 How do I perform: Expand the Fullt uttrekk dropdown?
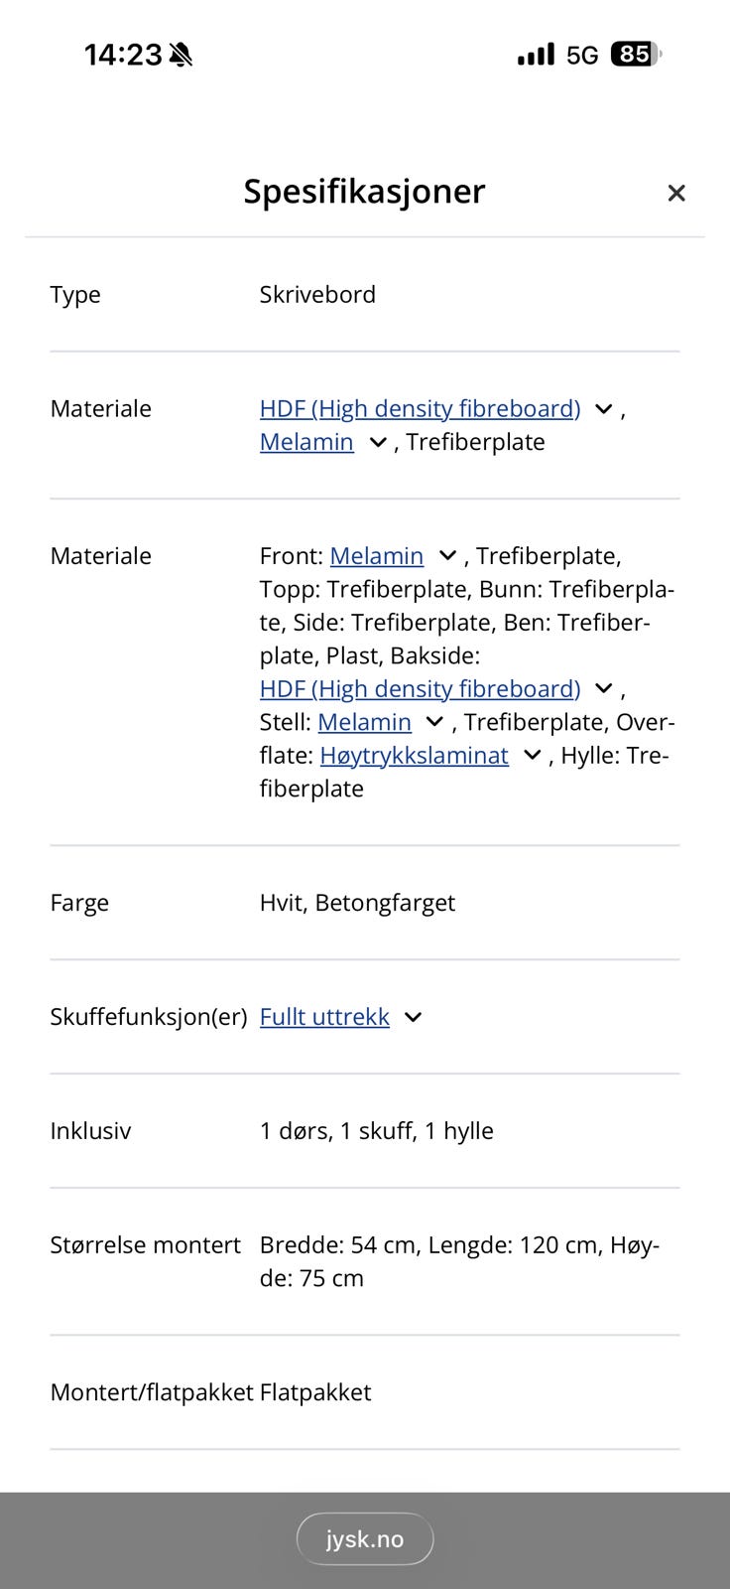point(412,1017)
